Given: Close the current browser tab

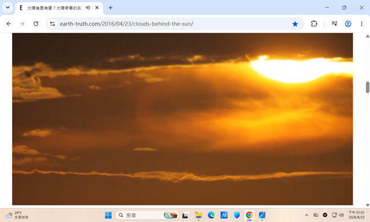Looking at the screenshot, I should pyautogui.click(x=97, y=8).
